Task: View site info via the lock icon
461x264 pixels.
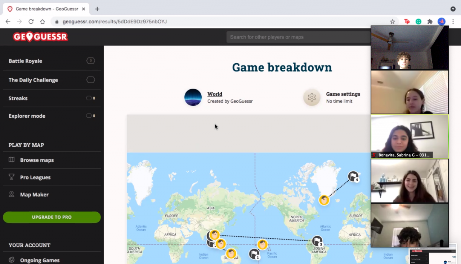Action: pyautogui.click(x=57, y=22)
